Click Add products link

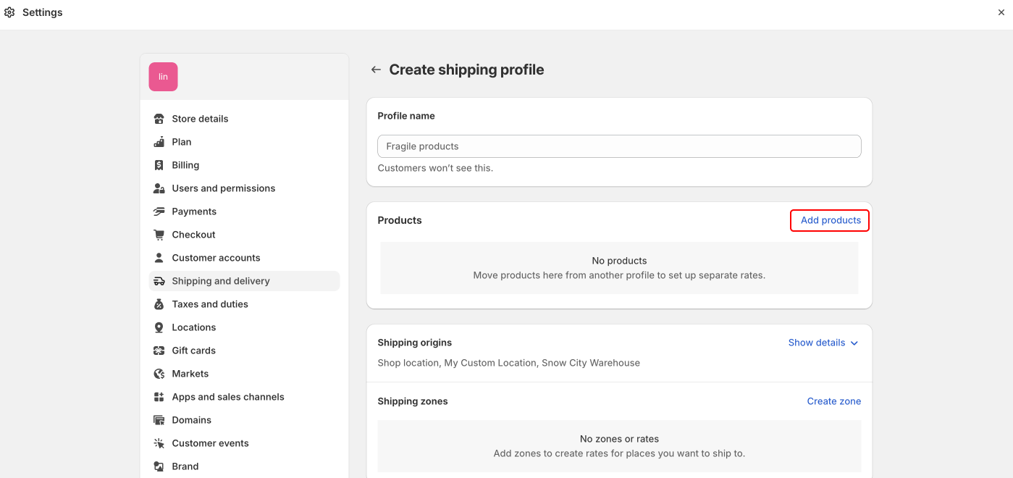click(x=831, y=220)
